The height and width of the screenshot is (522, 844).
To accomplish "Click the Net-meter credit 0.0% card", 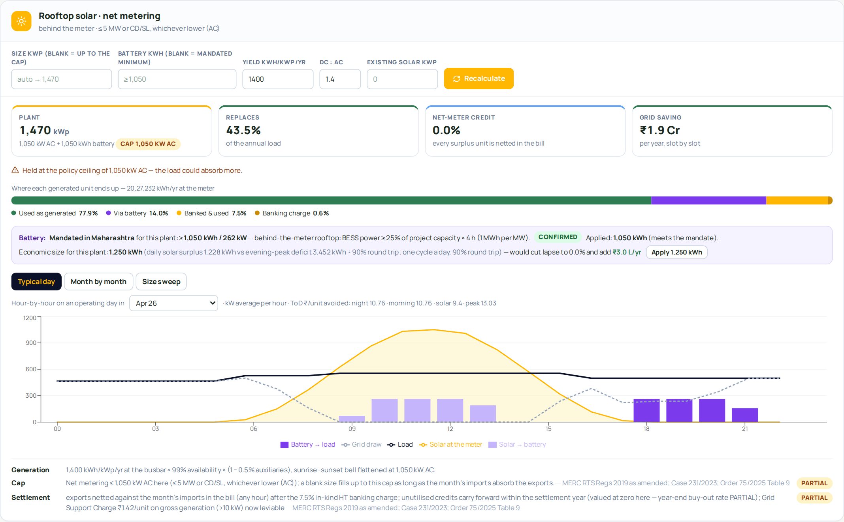I will click(x=525, y=131).
